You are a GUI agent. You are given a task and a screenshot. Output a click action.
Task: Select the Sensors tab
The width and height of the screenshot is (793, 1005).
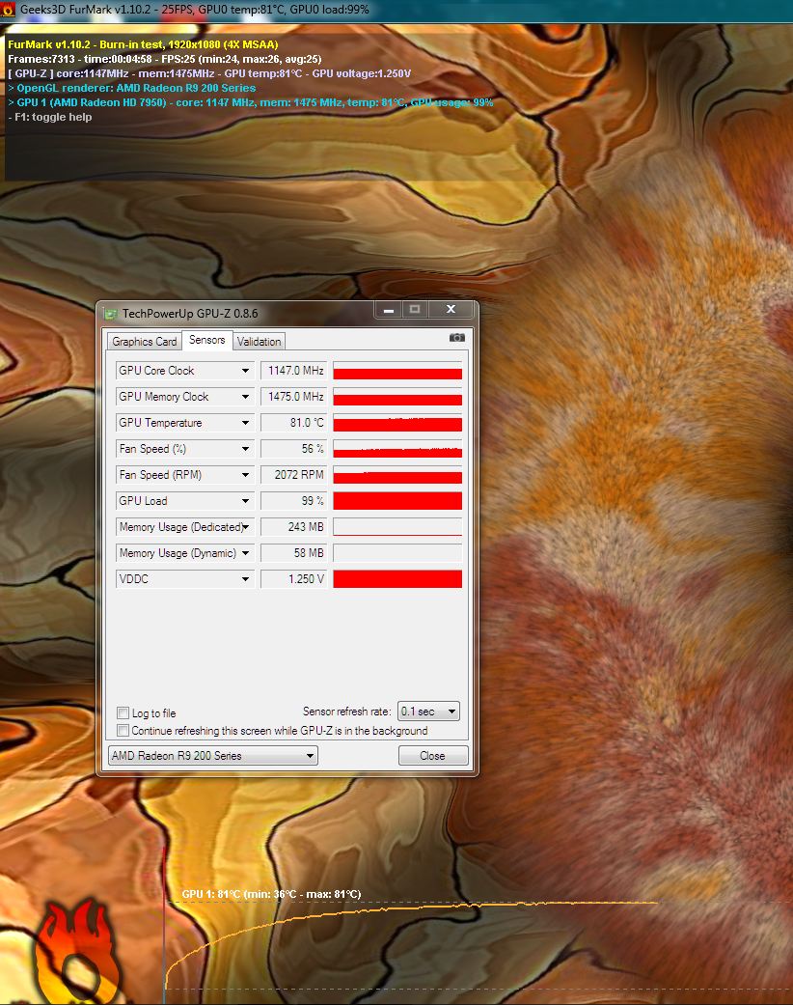206,340
